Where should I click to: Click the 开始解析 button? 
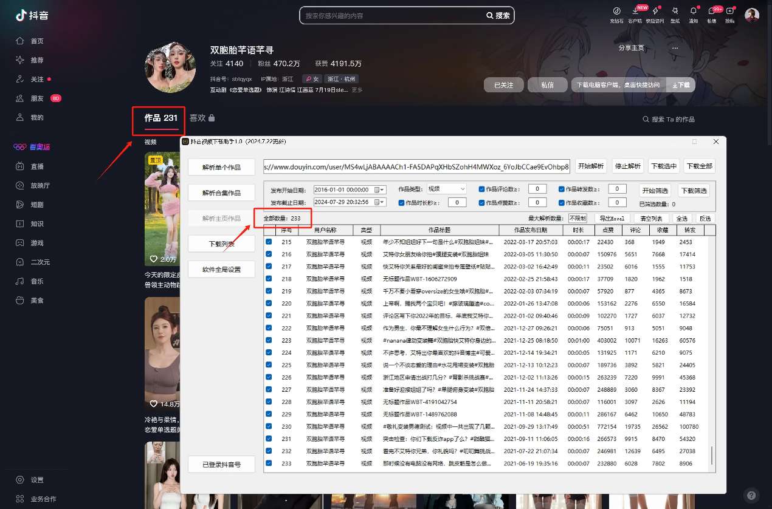point(591,166)
